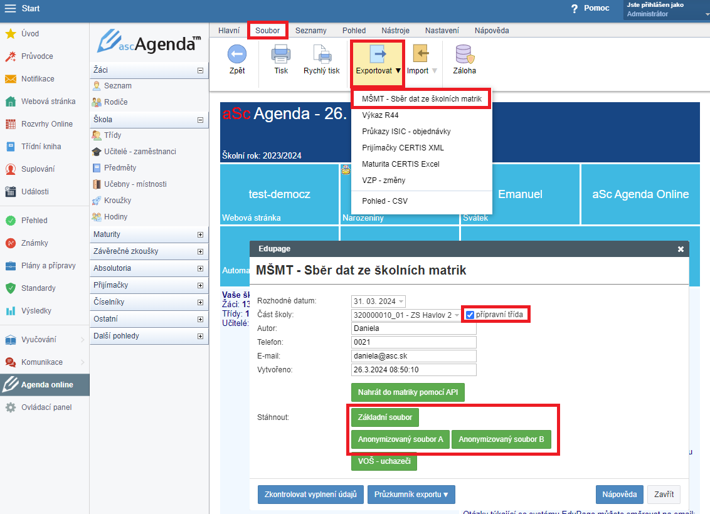Click the Telefon input field
This screenshot has width=710, height=514.
414,342
